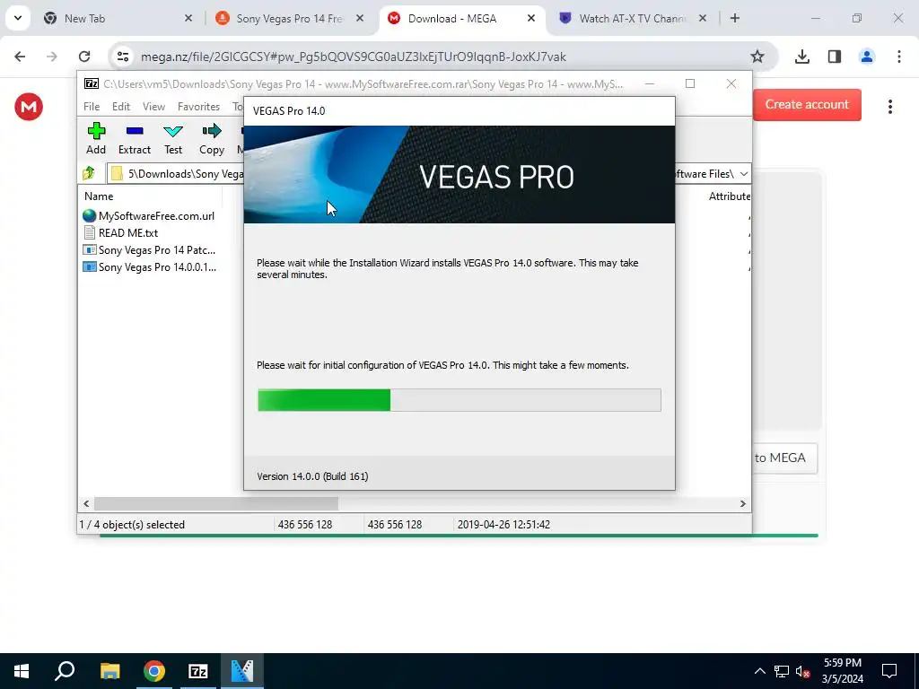This screenshot has width=919, height=689.
Task: Sort by the Attributes column header
Action: tap(729, 196)
